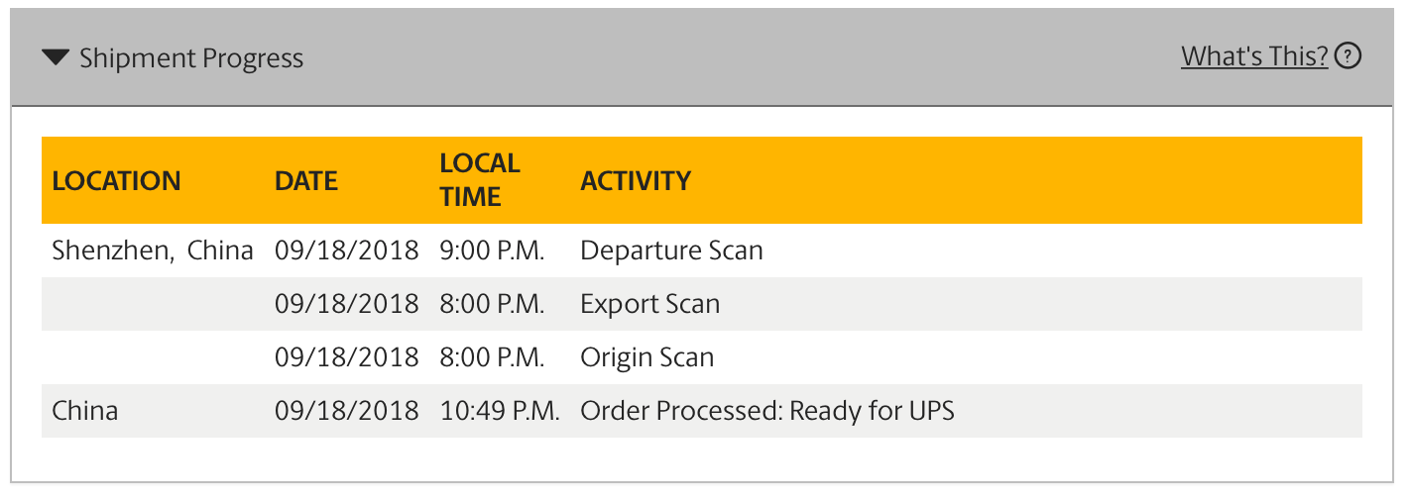The height and width of the screenshot is (501, 1409).
Task: Click the China location cell in last row
Action: coord(84,411)
